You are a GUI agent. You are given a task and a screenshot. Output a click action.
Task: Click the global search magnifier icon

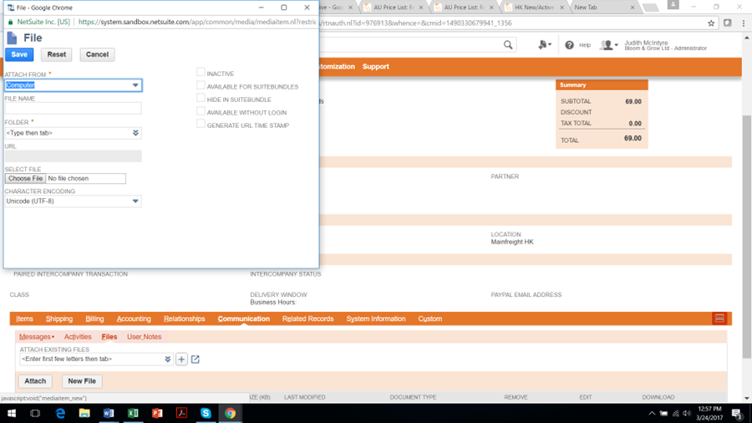coord(508,45)
